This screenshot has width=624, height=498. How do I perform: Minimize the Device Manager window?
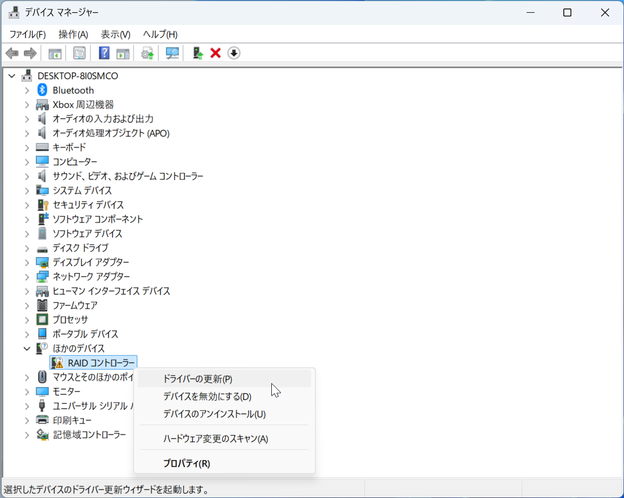[530, 13]
